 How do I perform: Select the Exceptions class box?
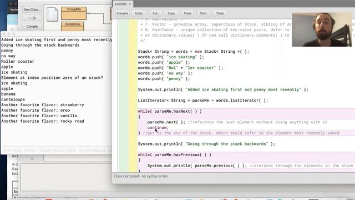click(73, 26)
